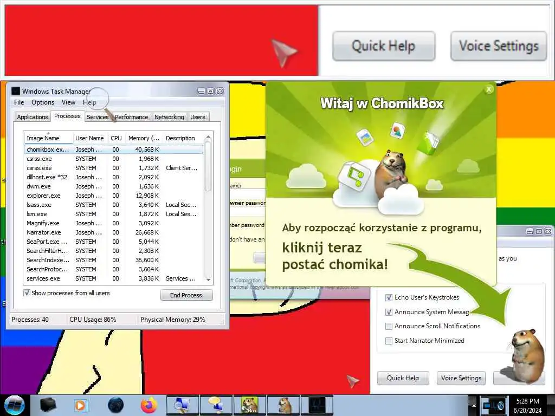Select csrss.exe row using 1,968 K
Viewport: 555px width, 416px height.
tap(114, 159)
